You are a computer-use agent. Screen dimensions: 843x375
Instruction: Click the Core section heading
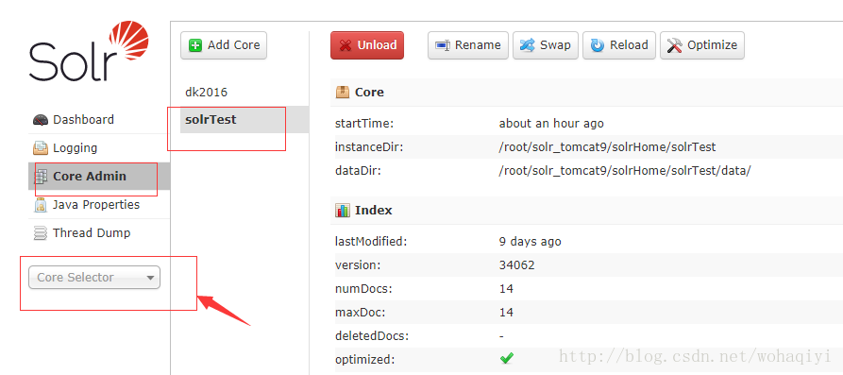point(369,92)
